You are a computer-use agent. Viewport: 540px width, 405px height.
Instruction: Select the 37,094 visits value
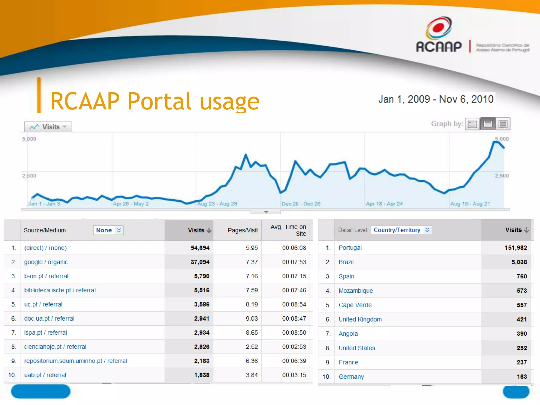200,262
